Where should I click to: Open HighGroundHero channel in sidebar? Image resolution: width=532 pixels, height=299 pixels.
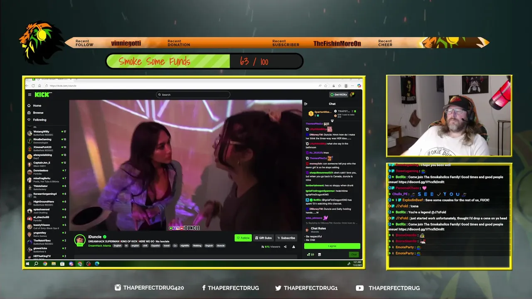click(x=47, y=203)
